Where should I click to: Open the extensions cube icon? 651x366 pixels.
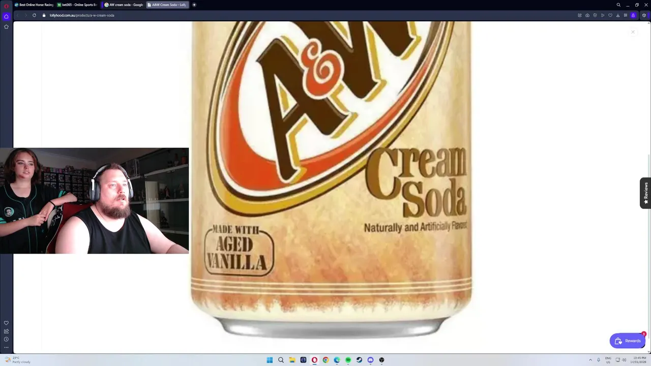pyautogui.click(x=644, y=15)
